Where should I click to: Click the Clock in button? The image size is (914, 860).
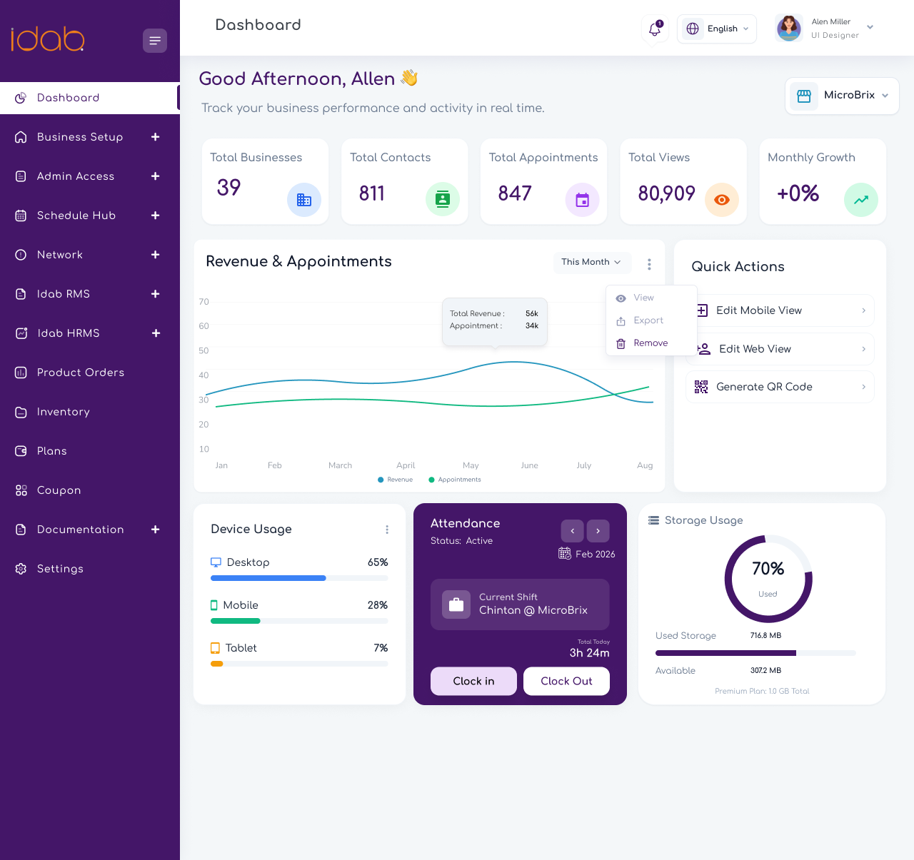point(473,681)
